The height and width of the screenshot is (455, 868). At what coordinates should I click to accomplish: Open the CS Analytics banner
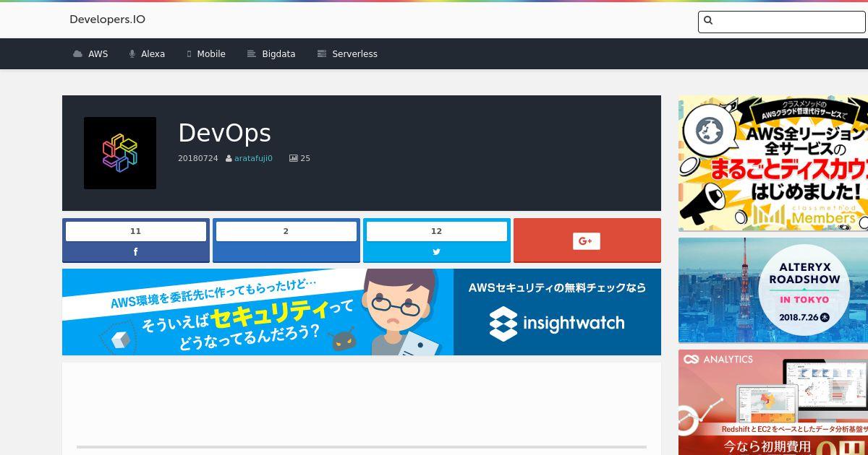[x=773, y=402]
